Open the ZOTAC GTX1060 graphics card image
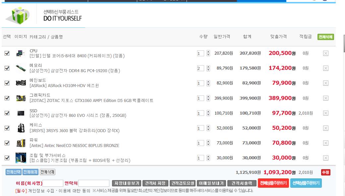This screenshot has height=196, width=345. [x=21, y=98]
